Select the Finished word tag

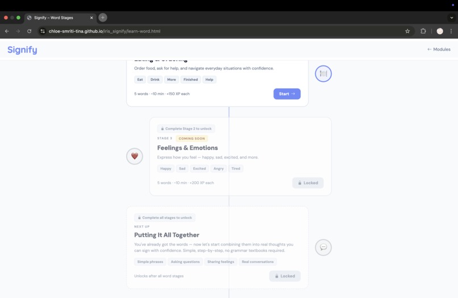[190, 80]
